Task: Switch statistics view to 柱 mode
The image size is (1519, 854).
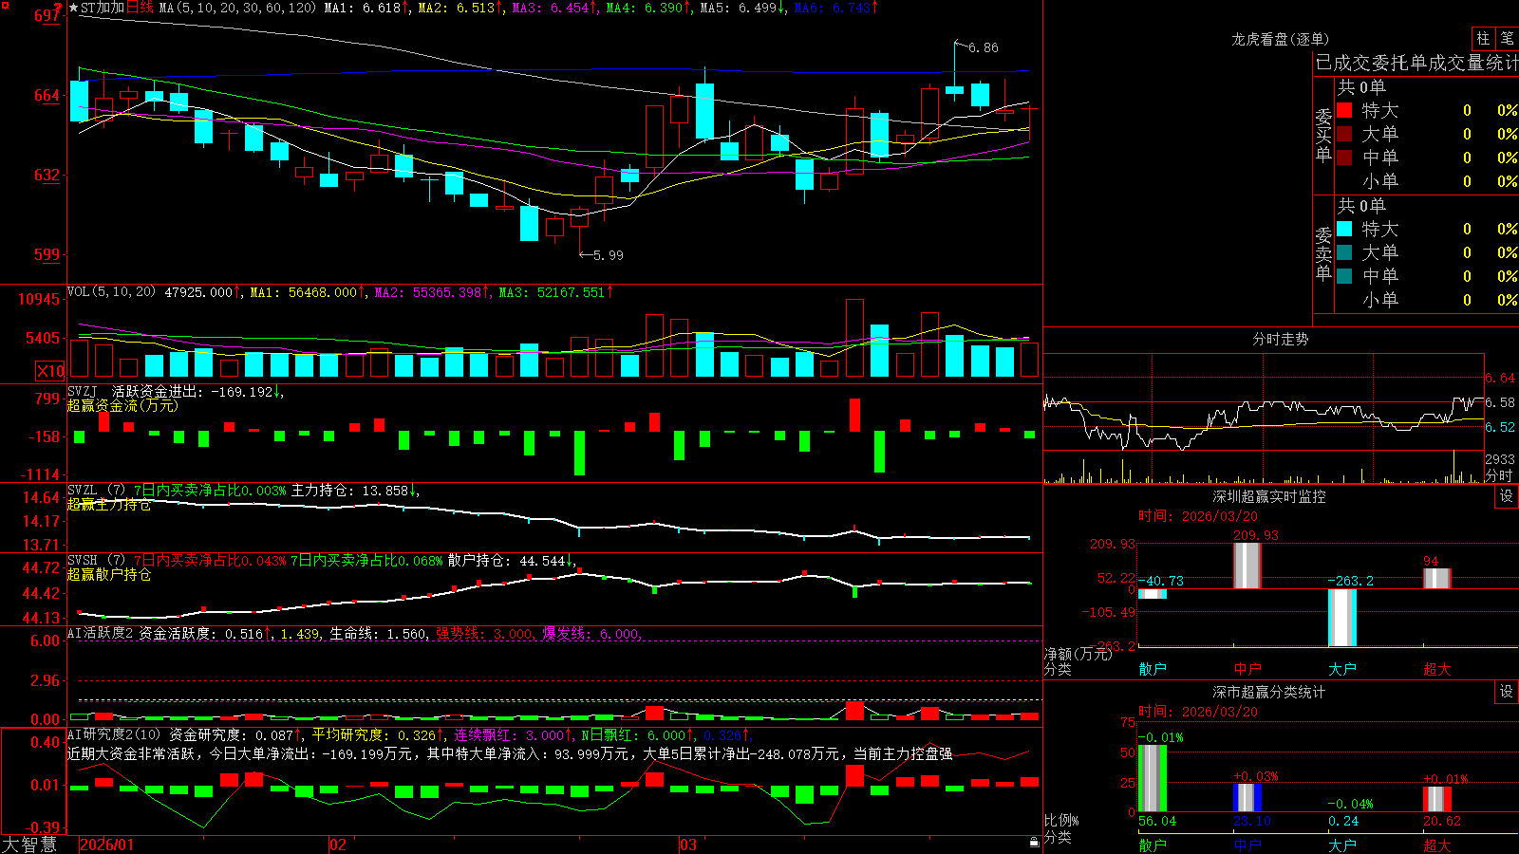Action: [1483, 38]
